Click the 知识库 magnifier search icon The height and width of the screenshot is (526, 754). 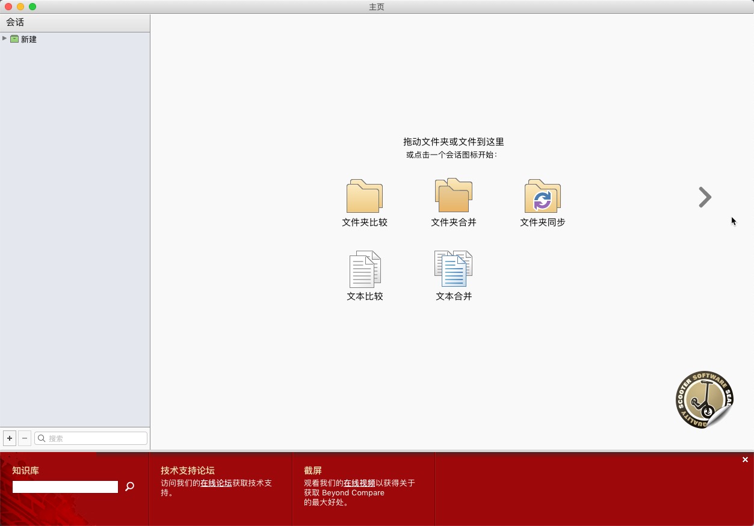129,487
